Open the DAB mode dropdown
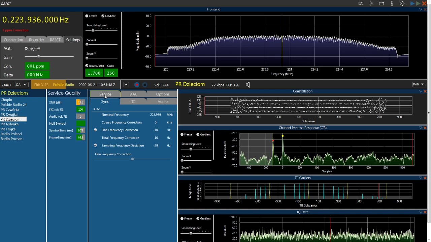Screen dimensions: 431x242 (x=419, y=84)
